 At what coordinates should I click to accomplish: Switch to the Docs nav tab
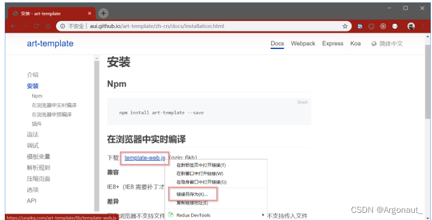(277, 44)
